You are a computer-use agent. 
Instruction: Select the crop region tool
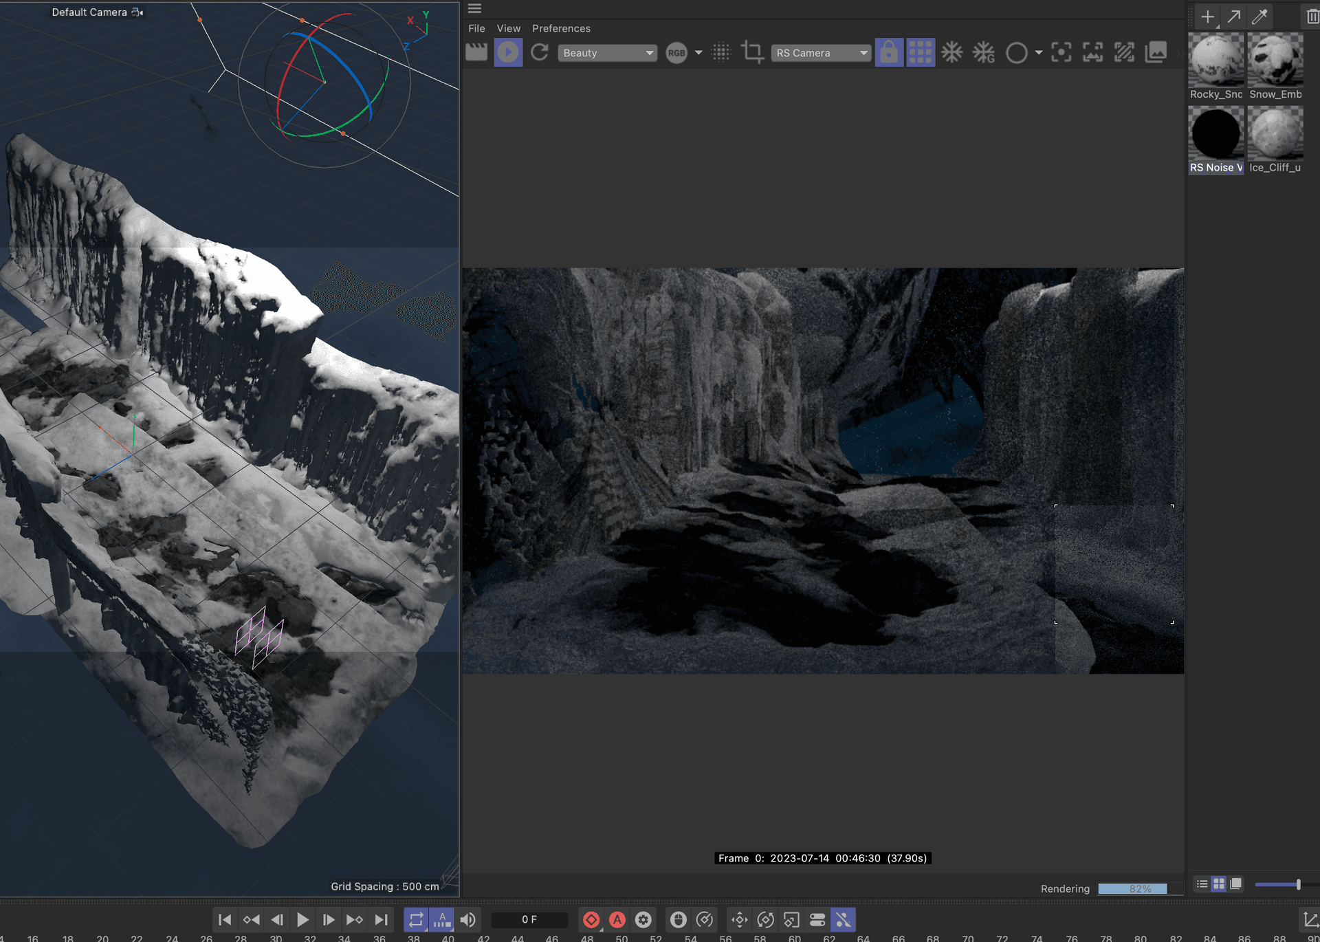752,52
